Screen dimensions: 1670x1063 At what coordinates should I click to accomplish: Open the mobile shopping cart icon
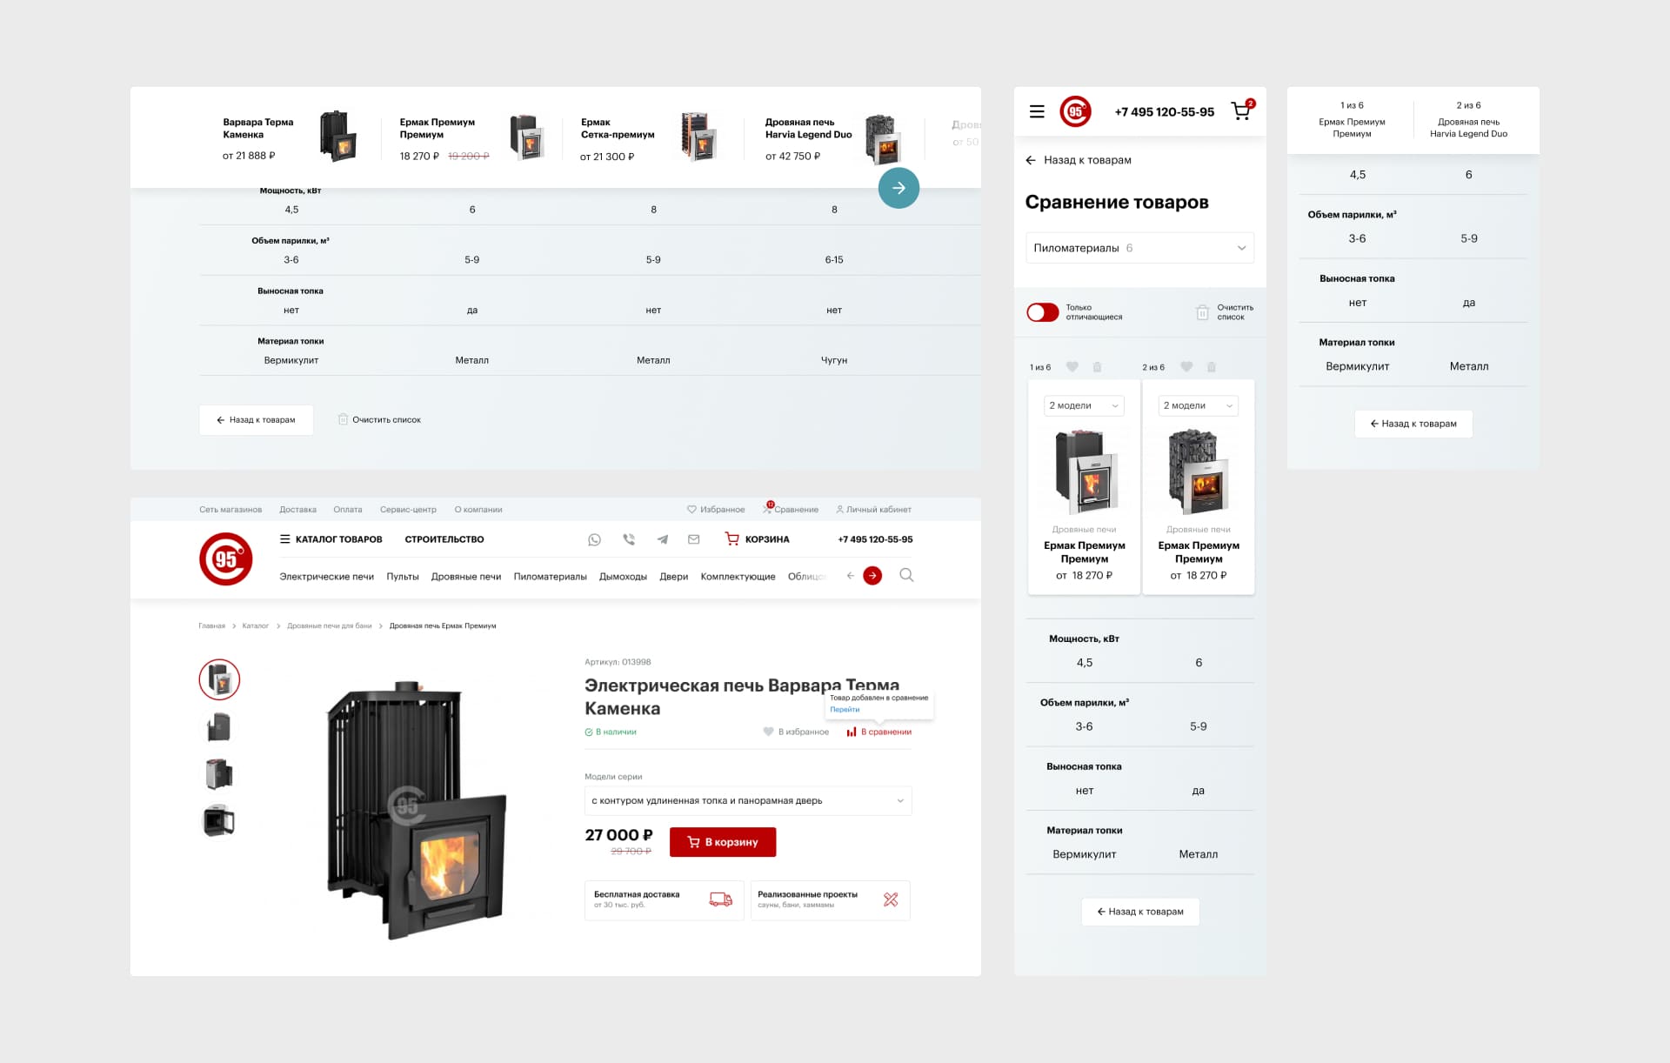click(1241, 110)
